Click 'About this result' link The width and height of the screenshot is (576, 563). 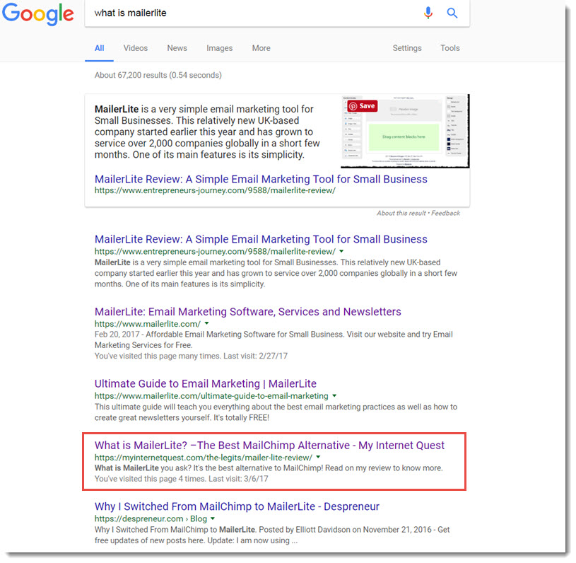coord(401,214)
